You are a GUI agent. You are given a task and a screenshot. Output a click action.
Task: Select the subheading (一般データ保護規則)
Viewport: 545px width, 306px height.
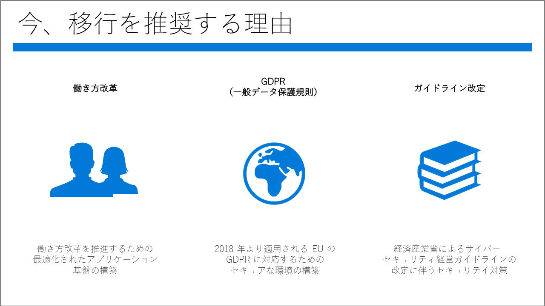(x=273, y=92)
